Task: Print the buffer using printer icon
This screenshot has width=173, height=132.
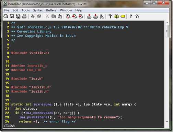Action: click(24, 16)
